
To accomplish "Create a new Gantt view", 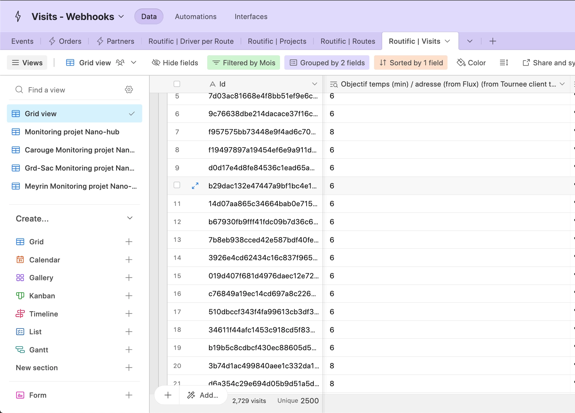I will pos(129,350).
